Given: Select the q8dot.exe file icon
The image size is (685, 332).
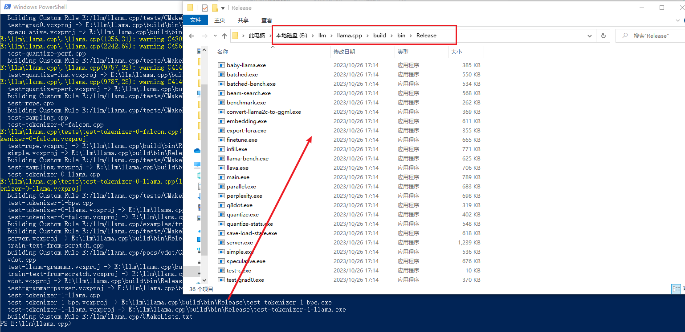Looking at the screenshot, I should tap(221, 205).
